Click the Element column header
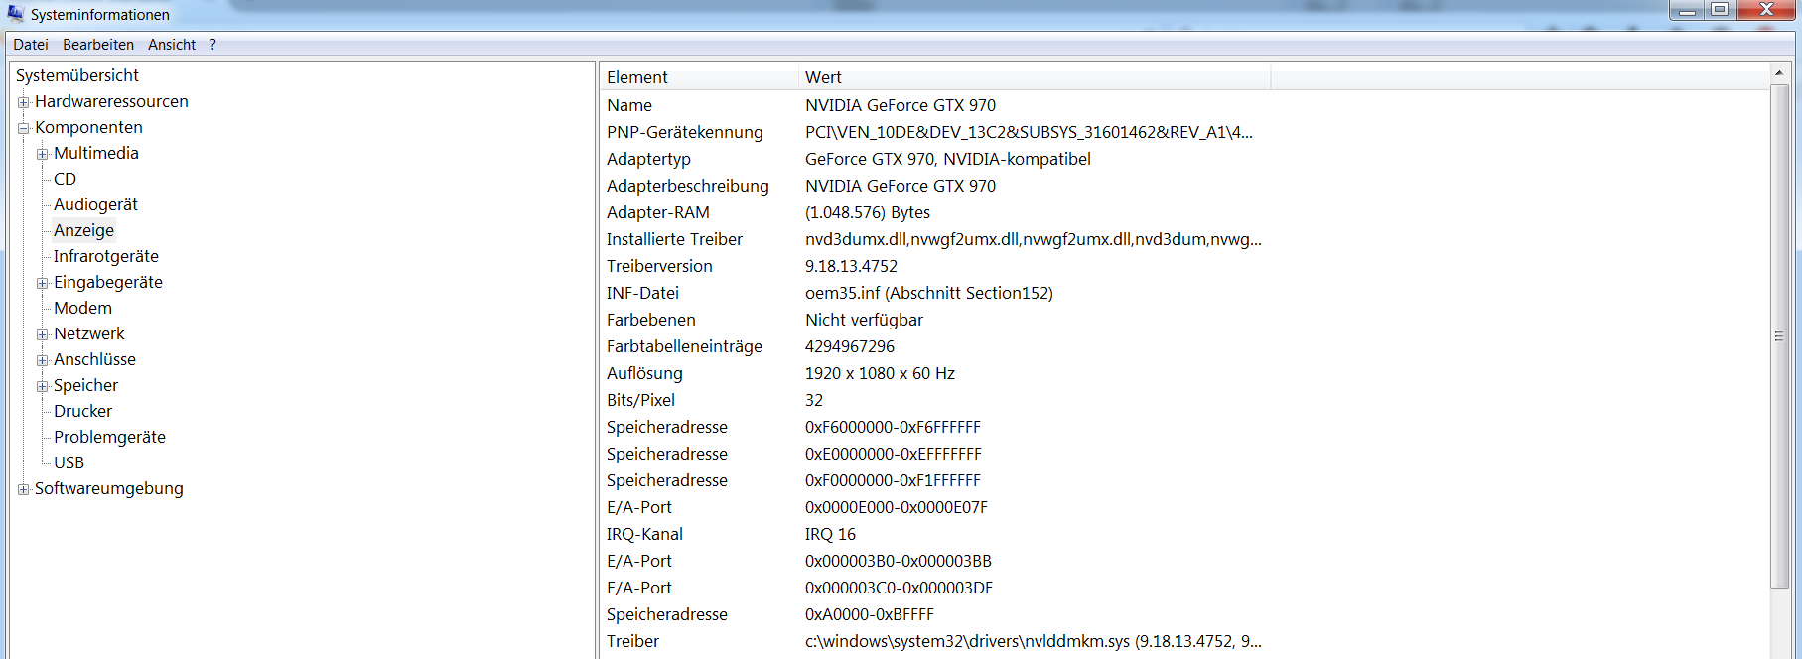This screenshot has height=659, width=1802. 699,77
